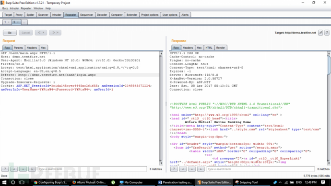Click response search previous match button
This screenshot has width=331, height=186.
[x=183, y=169]
